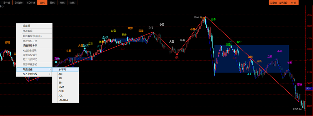
Task: Click the red 3买 marker dot
Action: tap(177, 54)
